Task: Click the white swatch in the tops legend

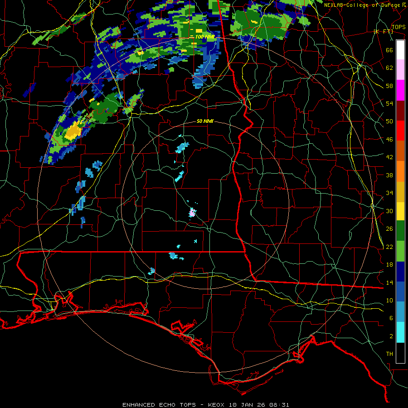Action: click(x=400, y=50)
